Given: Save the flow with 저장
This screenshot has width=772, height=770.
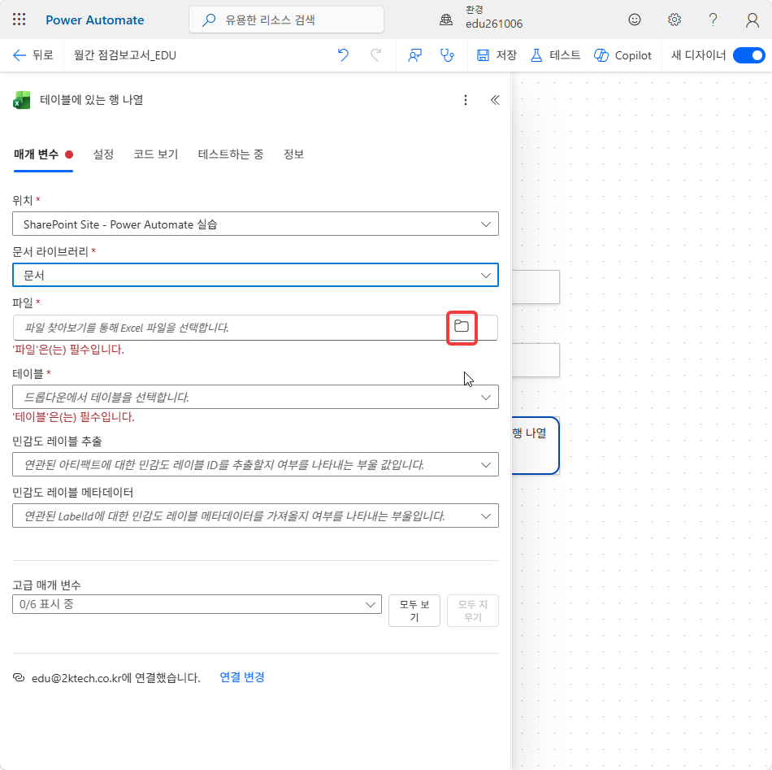Looking at the screenshot, I should coord(497,55).
